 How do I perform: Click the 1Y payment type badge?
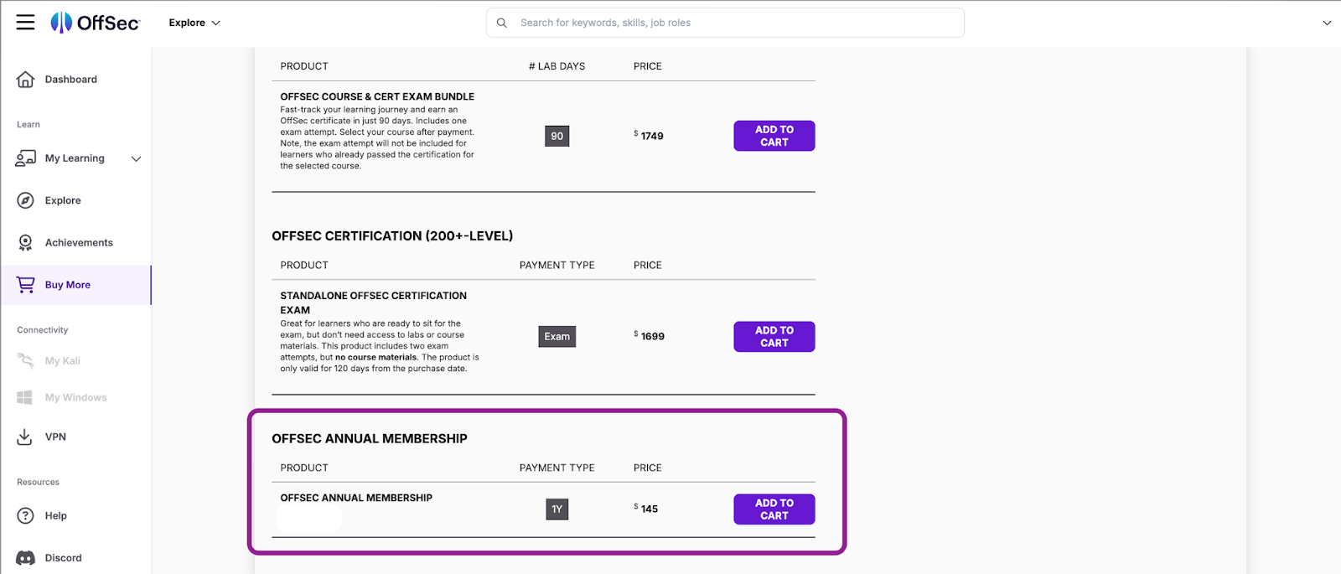click(x=557, y=509)
